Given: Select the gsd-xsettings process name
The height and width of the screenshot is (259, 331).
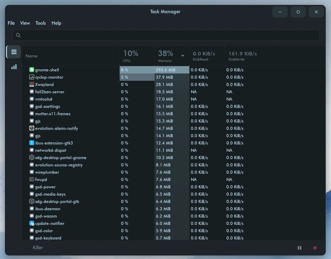Looking at the screenshot, I should tap(47, 107).
